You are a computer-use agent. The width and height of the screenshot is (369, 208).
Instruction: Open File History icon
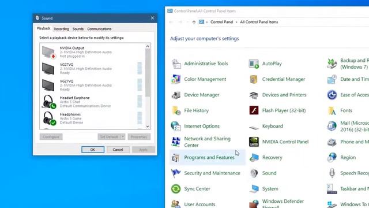click(x=176, y=110)
